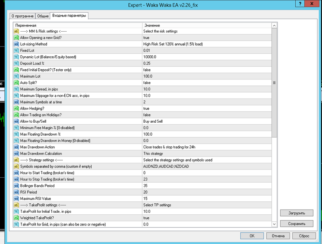Select the TakeProfit for Initial Trade, in pips row
322x244 pixels.
click(x=143, y=211)
